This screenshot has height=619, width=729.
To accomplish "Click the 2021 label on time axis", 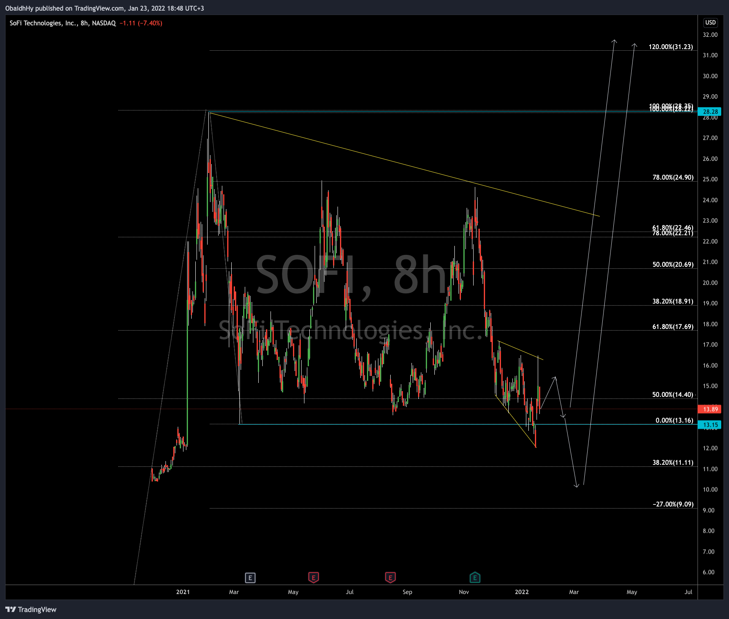I will click(183, 592).
